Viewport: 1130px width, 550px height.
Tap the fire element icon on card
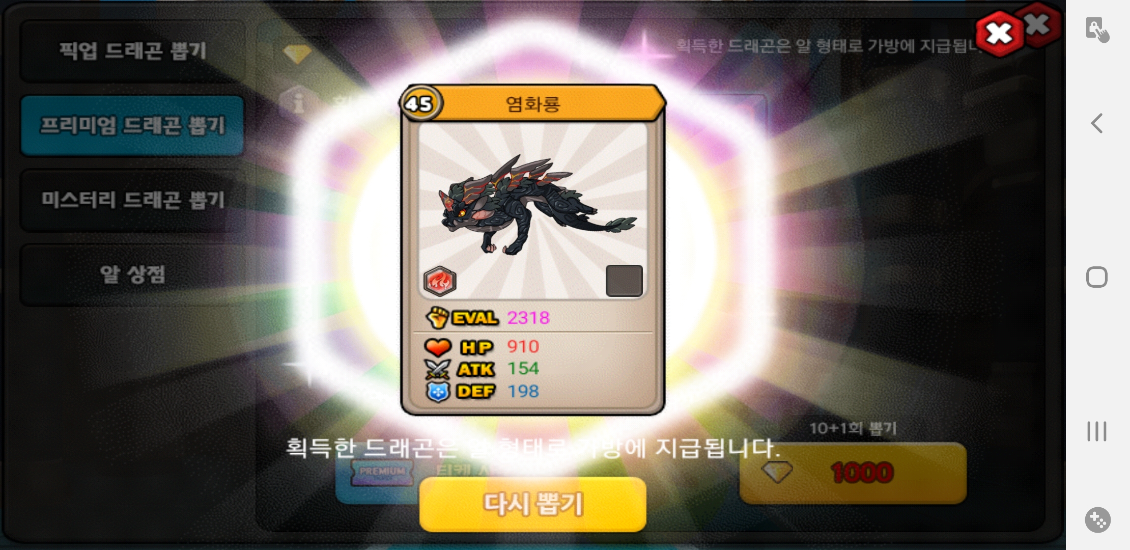[439, 281]
